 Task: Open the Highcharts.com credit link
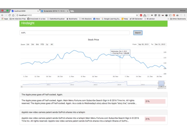pos(162,89)
